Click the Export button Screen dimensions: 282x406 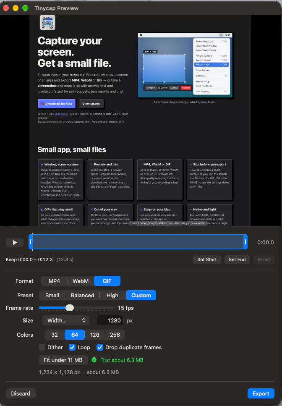tap(261, 393)
